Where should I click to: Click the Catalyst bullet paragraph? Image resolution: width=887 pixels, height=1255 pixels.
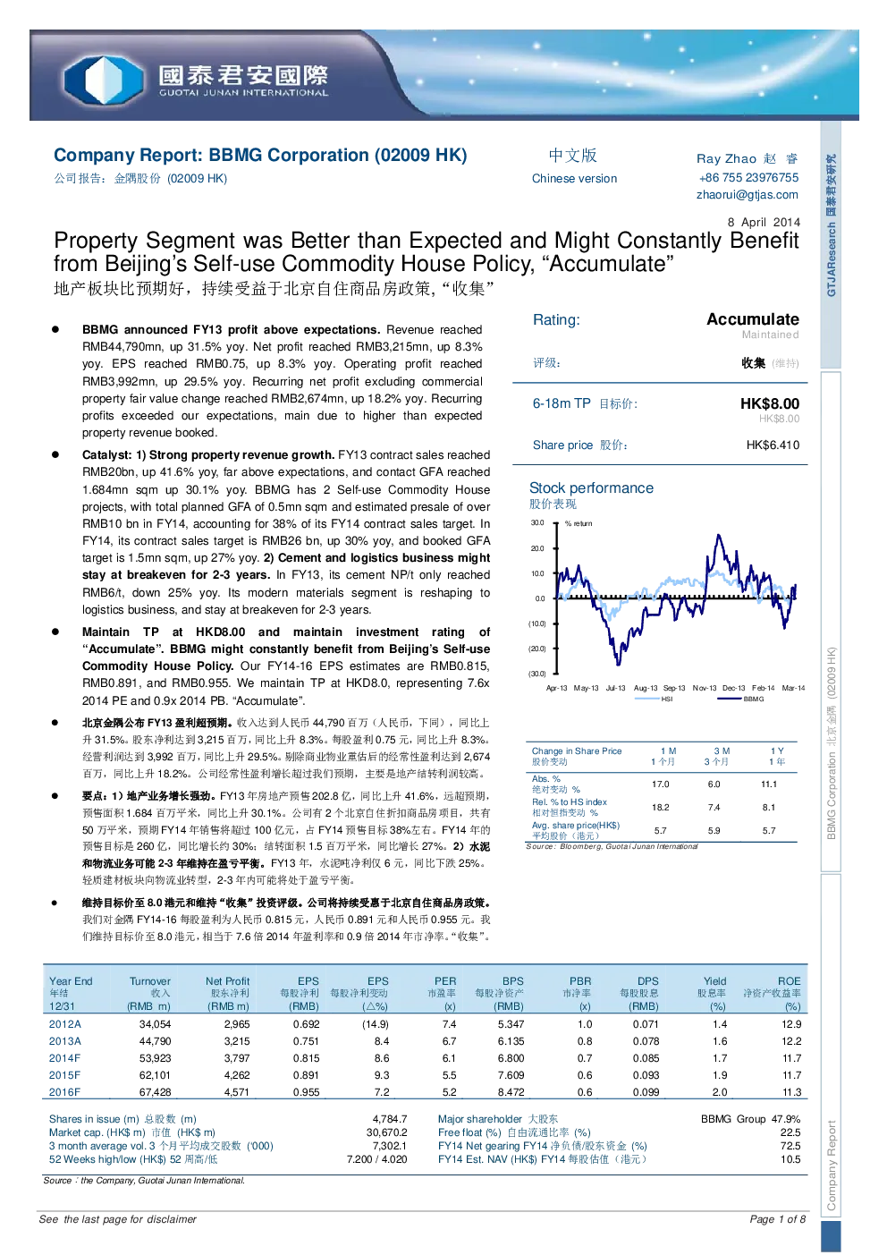pyautogui.click(x=286, y=532)
